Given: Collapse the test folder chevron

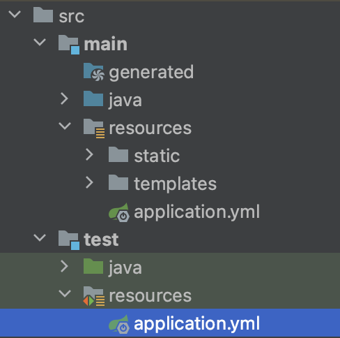Looking at the screenshot, I should click(40, 237).
